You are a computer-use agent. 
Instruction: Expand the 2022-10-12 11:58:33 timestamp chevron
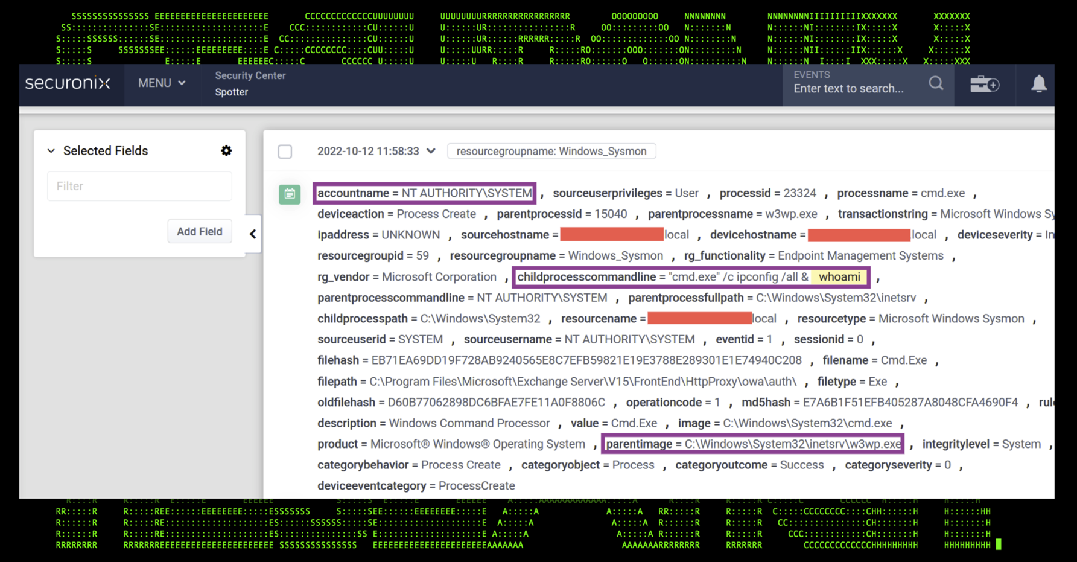(x=431, y=151)
